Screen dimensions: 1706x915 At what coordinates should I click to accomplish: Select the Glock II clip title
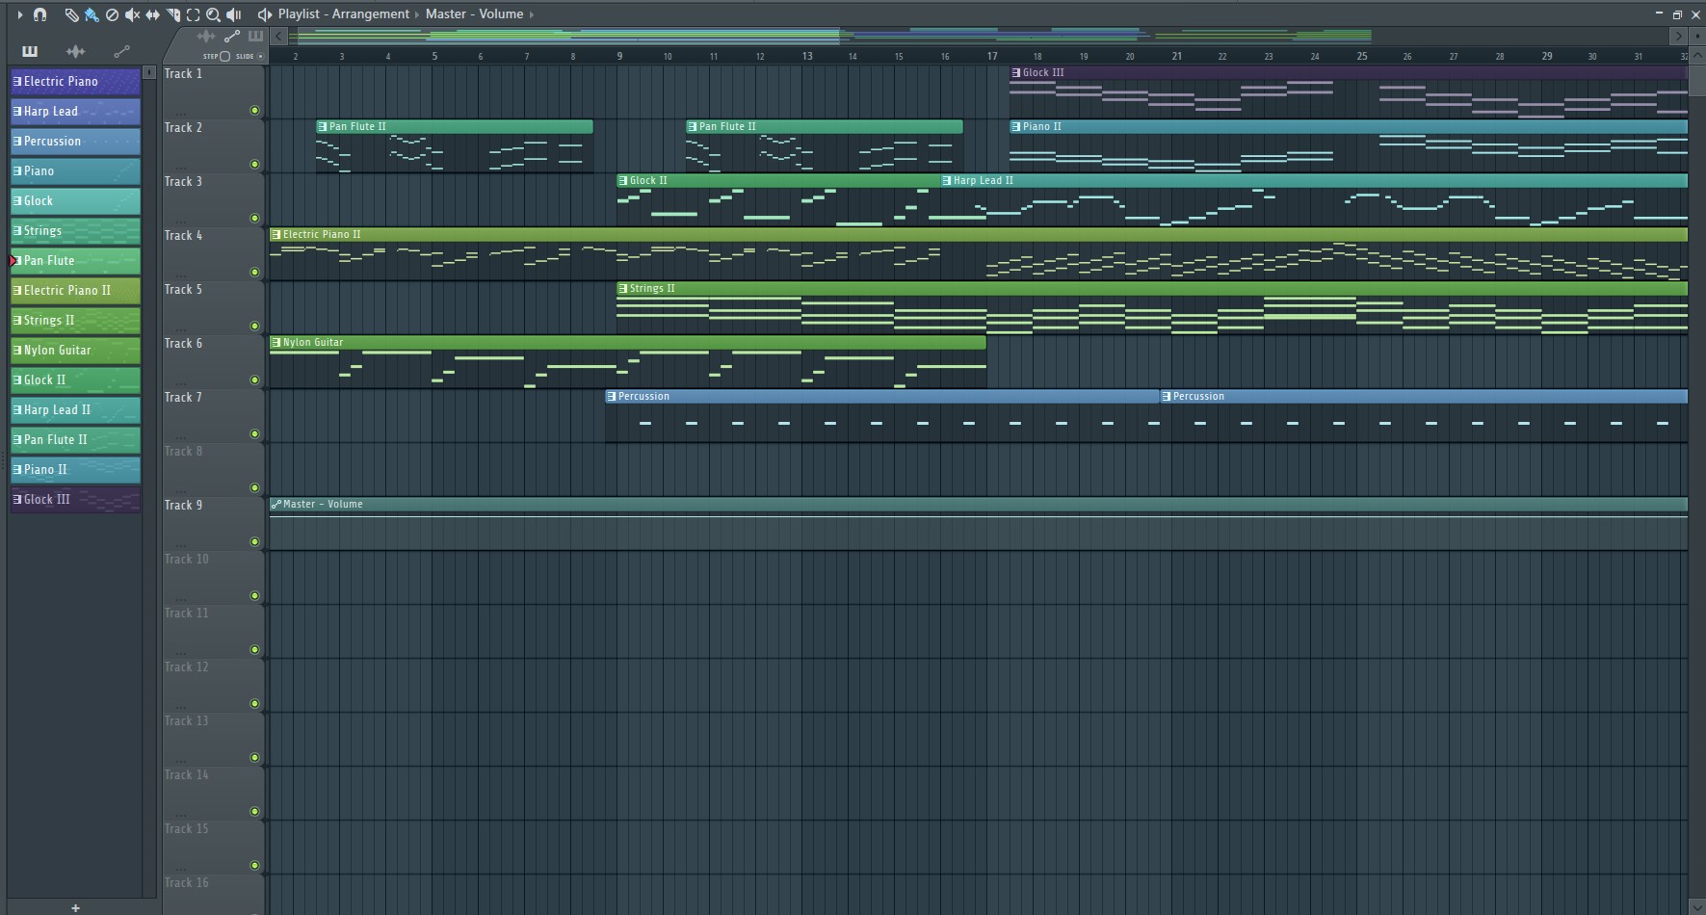(648, 181)
